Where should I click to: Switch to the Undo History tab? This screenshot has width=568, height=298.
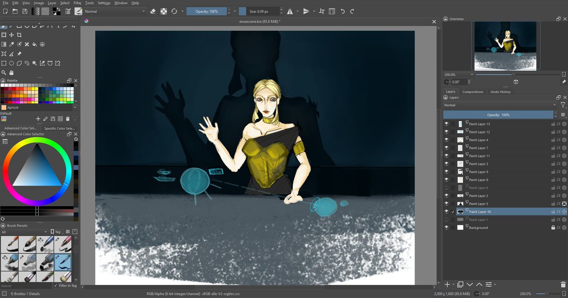pos(500,92)
